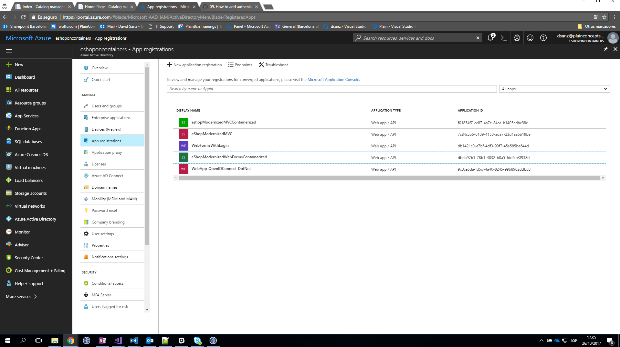
Task: Open user account avatar
Action: click(x=613, y=38)
